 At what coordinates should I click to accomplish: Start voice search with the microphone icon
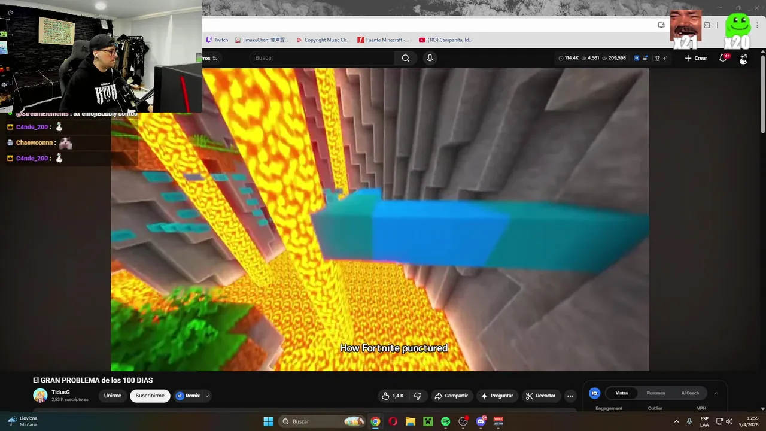pos(430,58)
